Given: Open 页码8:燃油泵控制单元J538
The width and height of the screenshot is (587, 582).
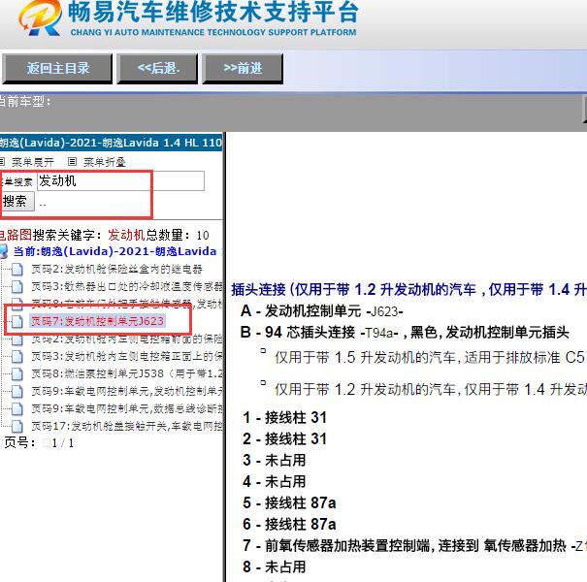Looking at the screenshot, I should click(127, 373).
